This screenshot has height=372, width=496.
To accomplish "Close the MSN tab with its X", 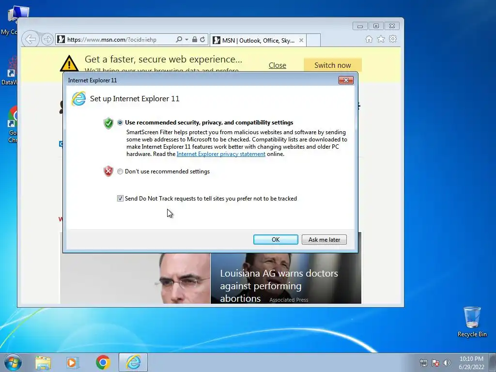I will (x=301, y=40).
